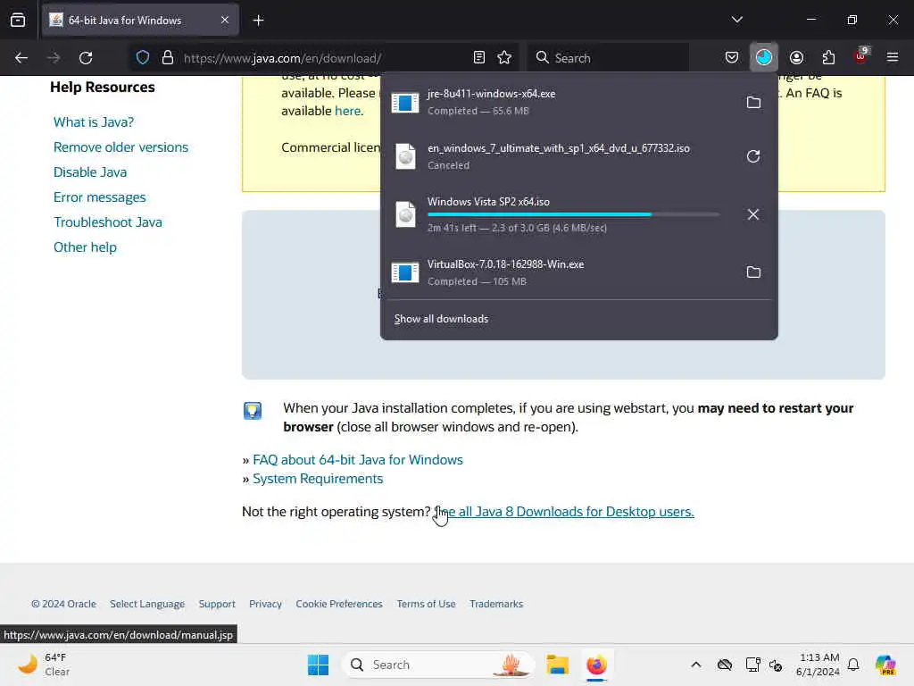The image size is (914, 686).
Task: Open System Requirements link
Action: click(318, 479)
